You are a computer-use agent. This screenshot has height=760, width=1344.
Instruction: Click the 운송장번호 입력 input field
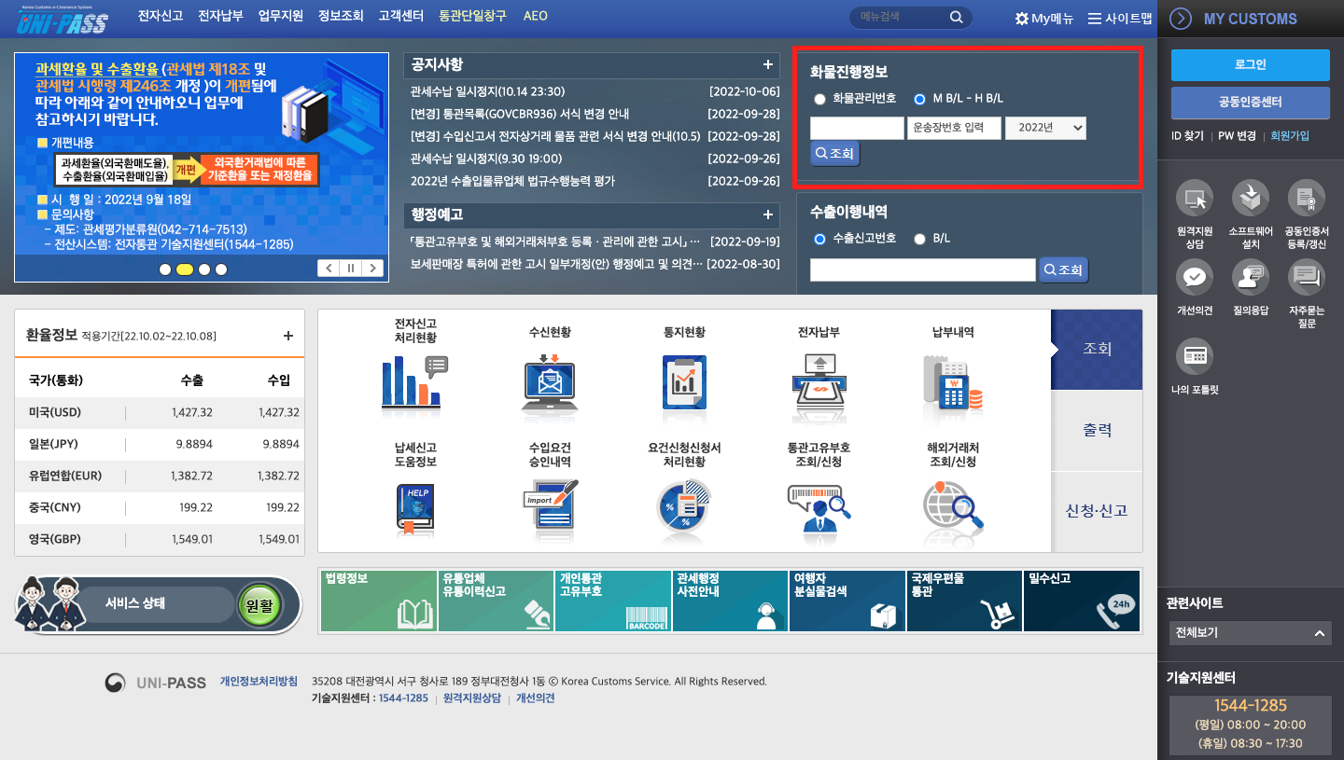[x=954, y=128]
